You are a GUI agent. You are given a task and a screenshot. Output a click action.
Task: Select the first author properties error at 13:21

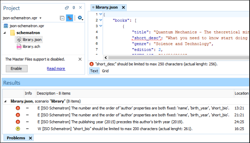click(x=133, y=108)
